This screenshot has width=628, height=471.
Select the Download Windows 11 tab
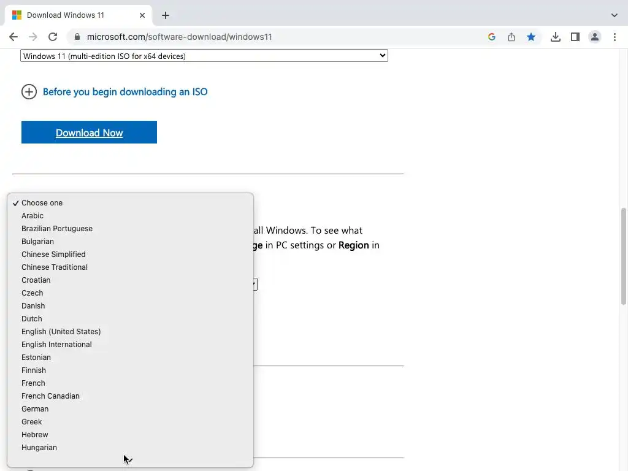pyautogui.click(x=78, y=15)
